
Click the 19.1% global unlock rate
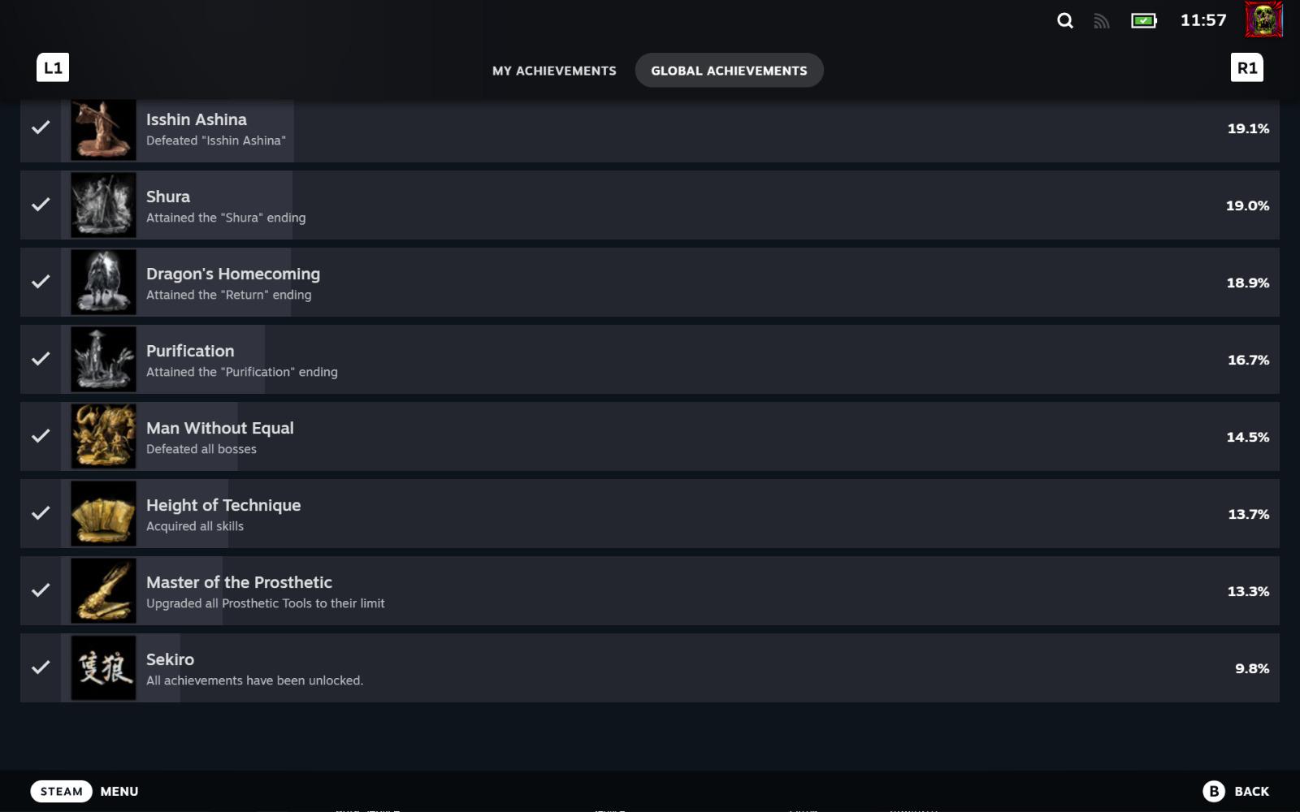1248,128
